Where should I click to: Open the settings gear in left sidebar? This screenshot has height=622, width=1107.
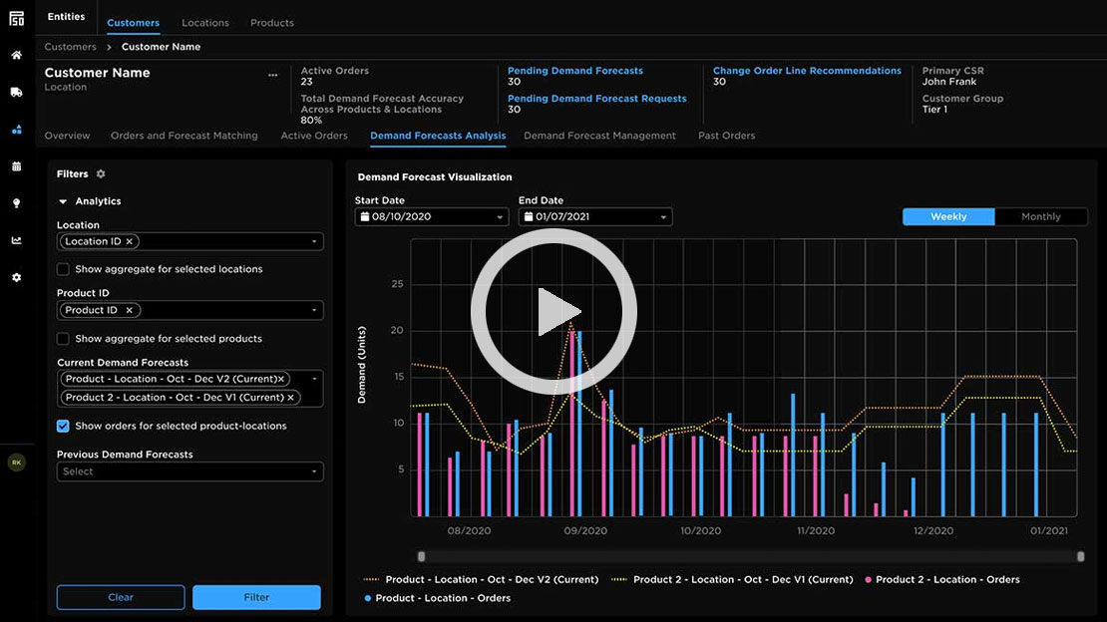click(x=16, y=278)
